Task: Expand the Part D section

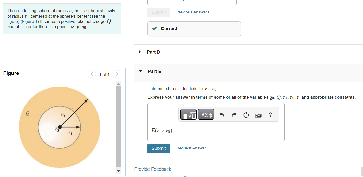Action: pyautogui.click(x=140, y=52)
